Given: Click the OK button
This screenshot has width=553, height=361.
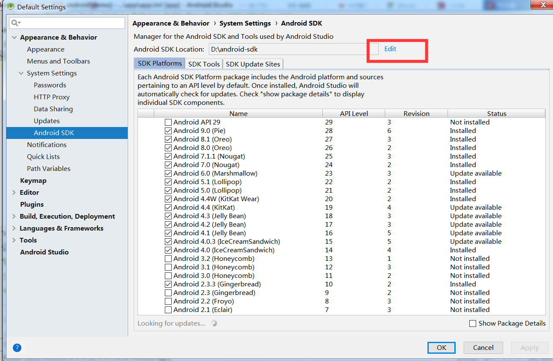Looking at the screenshot, I should [x=442, y=348].
